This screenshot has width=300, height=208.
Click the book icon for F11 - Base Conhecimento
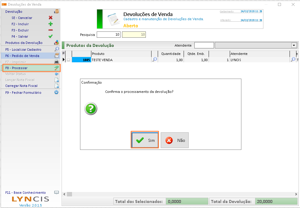click(x=57, y=193)
